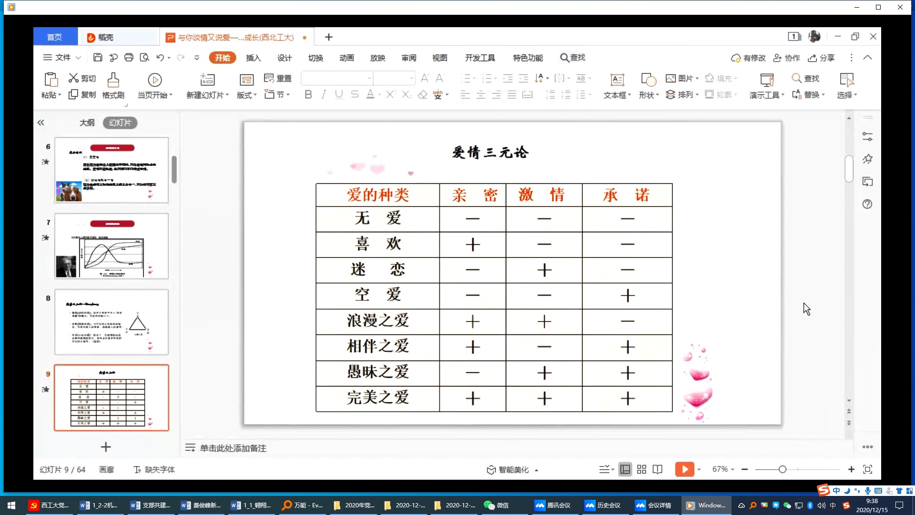The width and height of the screenshot is (915, 515).
Task: Open the 67% zoom level dropdown
Action: [723, 470]
